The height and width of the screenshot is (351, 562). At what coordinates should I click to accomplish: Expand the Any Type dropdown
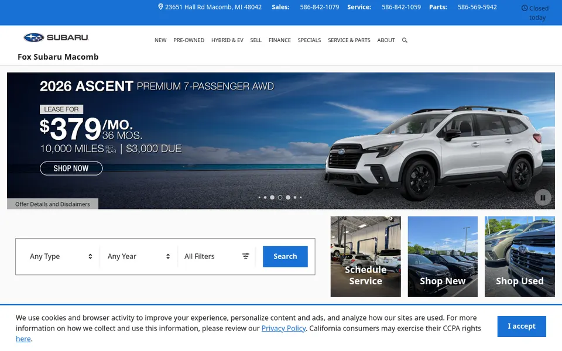pos(61,256)
